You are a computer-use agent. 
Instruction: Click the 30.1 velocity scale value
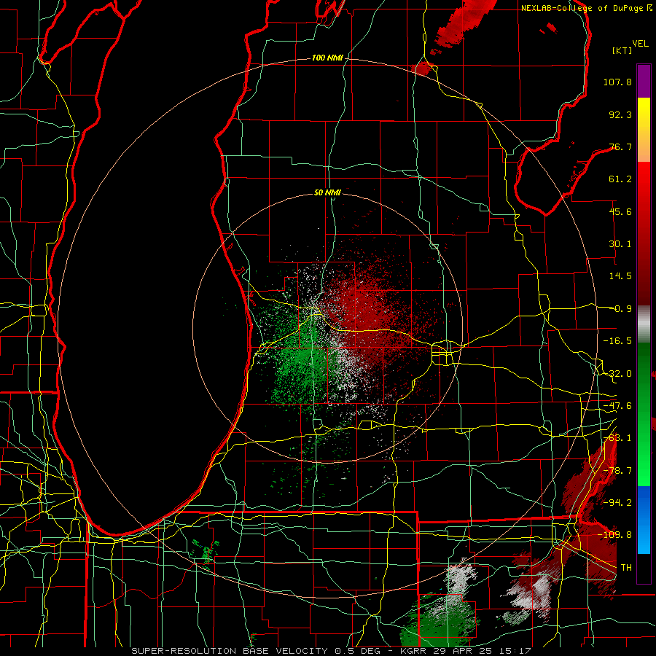pyautogui.click(x=620, y=244)
